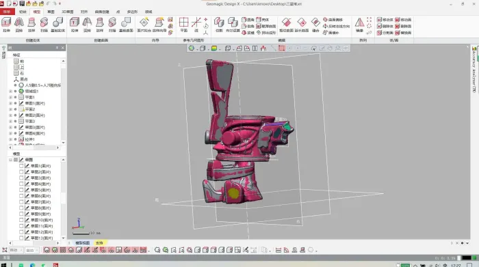Screen dimensions: 479x267
Task: Click the 模型视图 tab below the viewport
Action: coord(82,242)
